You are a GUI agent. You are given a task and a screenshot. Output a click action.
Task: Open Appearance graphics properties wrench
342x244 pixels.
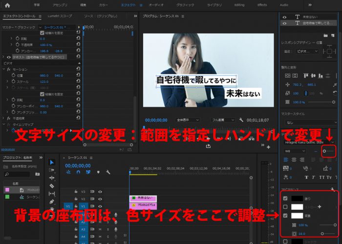pos(333,189)
